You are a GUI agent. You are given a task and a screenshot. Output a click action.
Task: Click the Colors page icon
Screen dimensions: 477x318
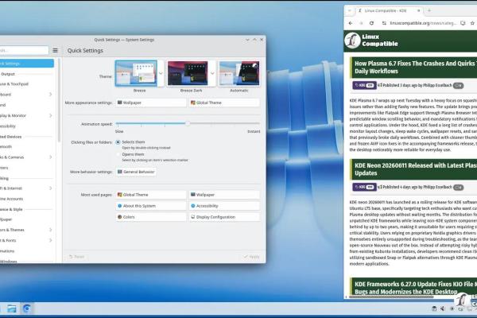click(x=119, y=217)
